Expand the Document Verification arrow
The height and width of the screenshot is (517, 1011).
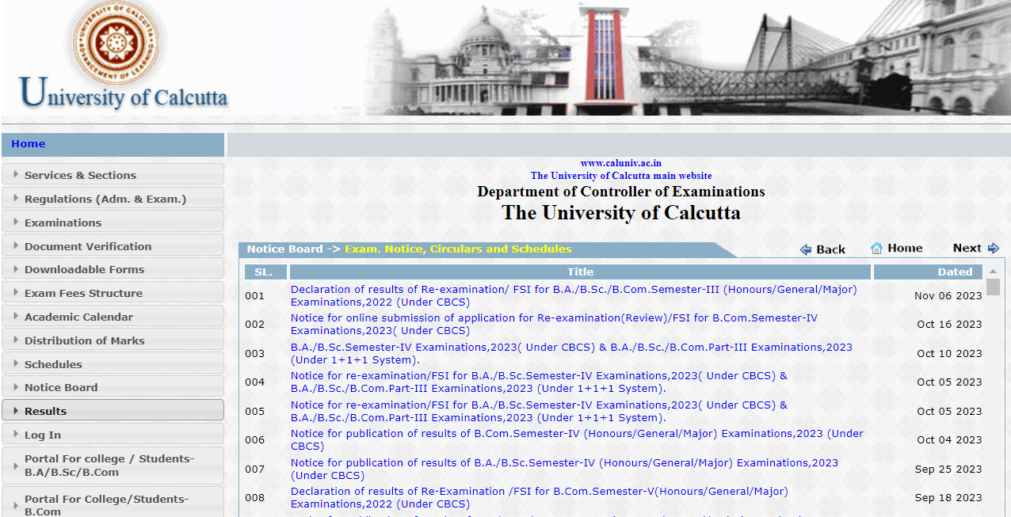tap(15, 246)
